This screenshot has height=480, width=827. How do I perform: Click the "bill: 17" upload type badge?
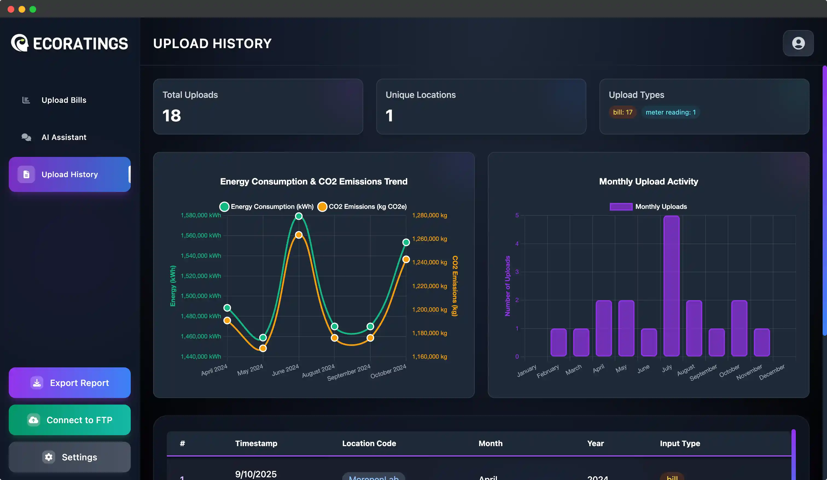coord(622,112)
